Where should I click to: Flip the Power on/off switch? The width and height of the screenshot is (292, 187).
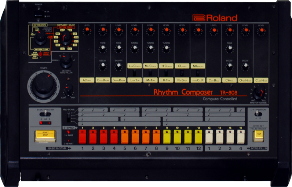point(39,14)
